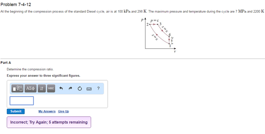Screen dimensions: 265x134
Task: Redo the last answer edit
Action: [x=70, y=88]
